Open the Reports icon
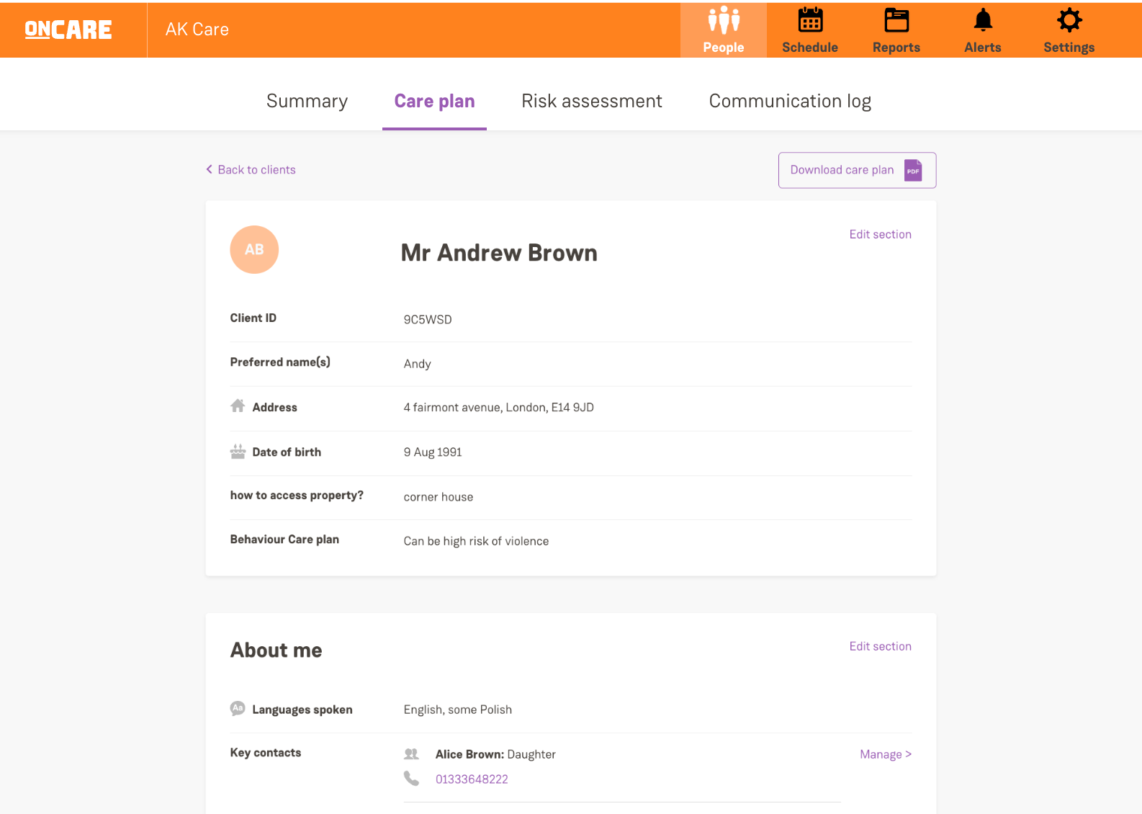Image resolution: width=1142 pixels, height=814 pixels. [896, 21]
